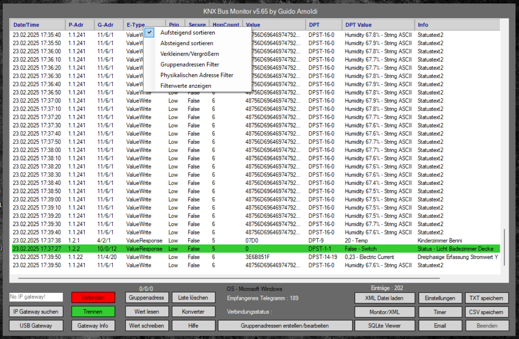Open SQLite Viewer
The image size is (519, 339).
click(x=385, y=325)
